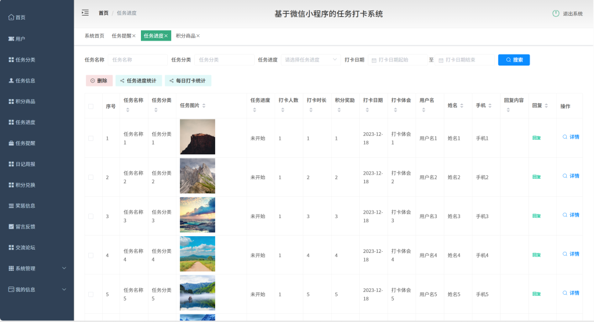
Task: Click 首页 in the breadcrumb
Action: point(103,13)
